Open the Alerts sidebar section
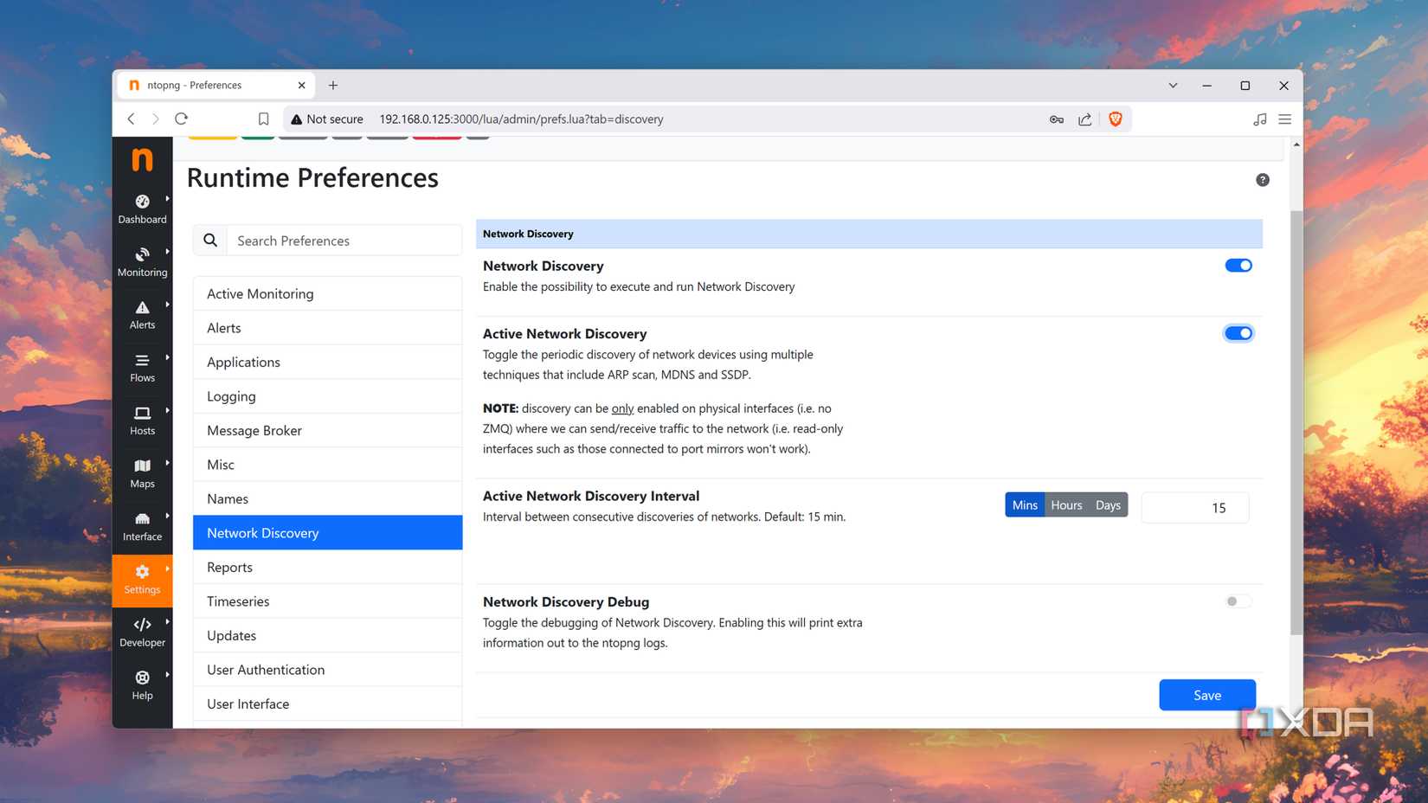This screenshot has width=1428, height=803. tap(142, 314)
